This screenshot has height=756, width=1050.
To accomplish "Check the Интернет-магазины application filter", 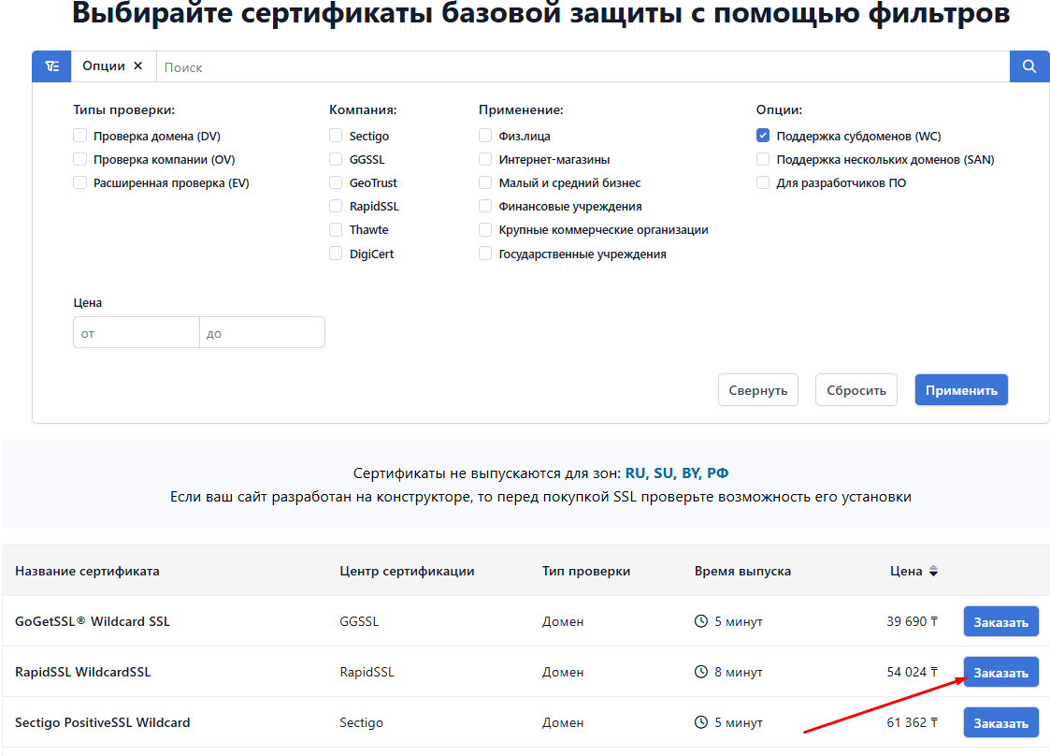I will tap(485, 159).
